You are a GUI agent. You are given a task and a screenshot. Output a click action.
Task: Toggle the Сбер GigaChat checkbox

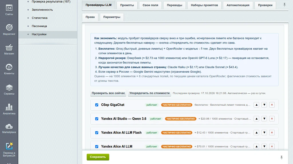pos(97,105)
